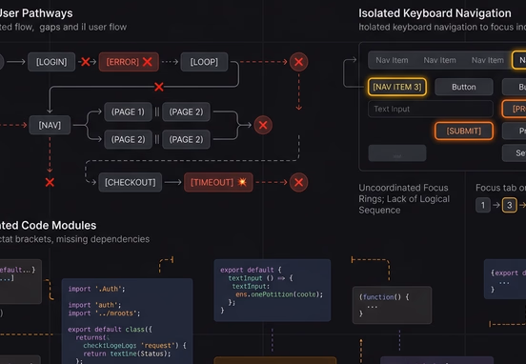The width and height of the screenshot is (526, 364).
Task: Click the red X on the LOOP return line
Action: [x=159, y=87]
